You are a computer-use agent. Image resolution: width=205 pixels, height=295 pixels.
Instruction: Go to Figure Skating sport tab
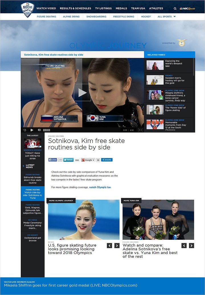[46, 17]
